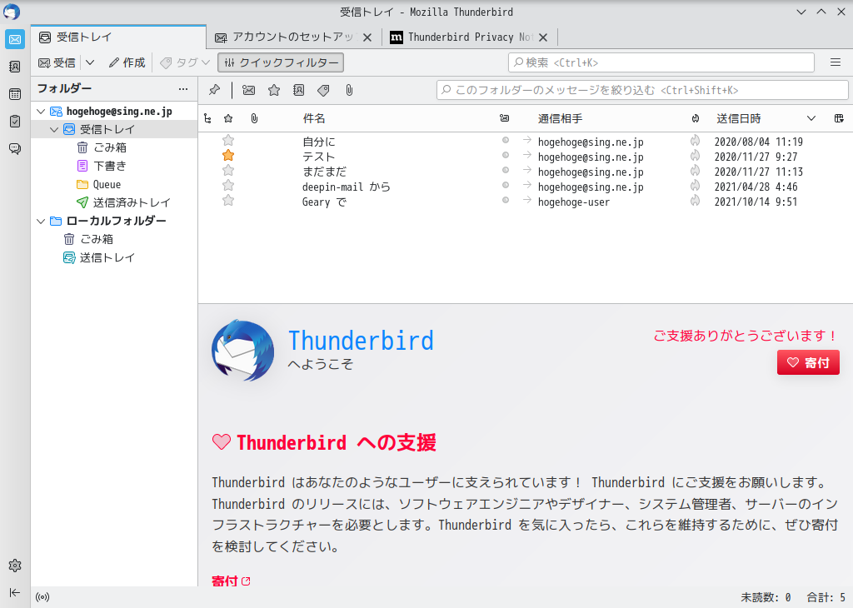Star the まだまだ message

click(x=228, y=171)
